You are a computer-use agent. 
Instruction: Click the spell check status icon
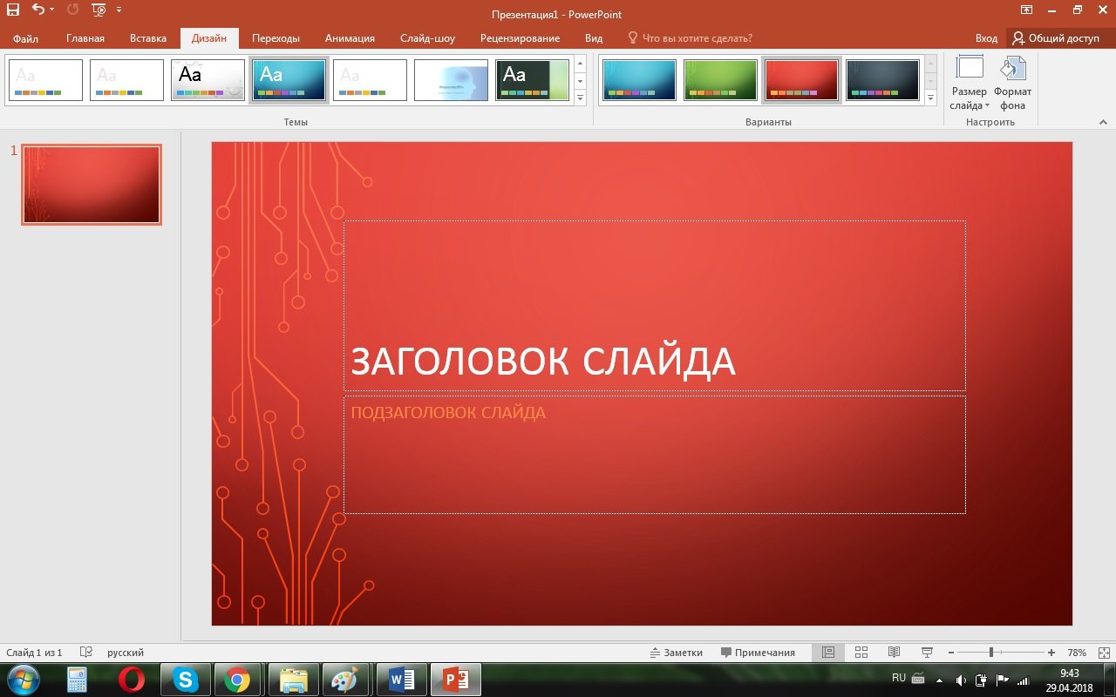click(x=85, y=653)
